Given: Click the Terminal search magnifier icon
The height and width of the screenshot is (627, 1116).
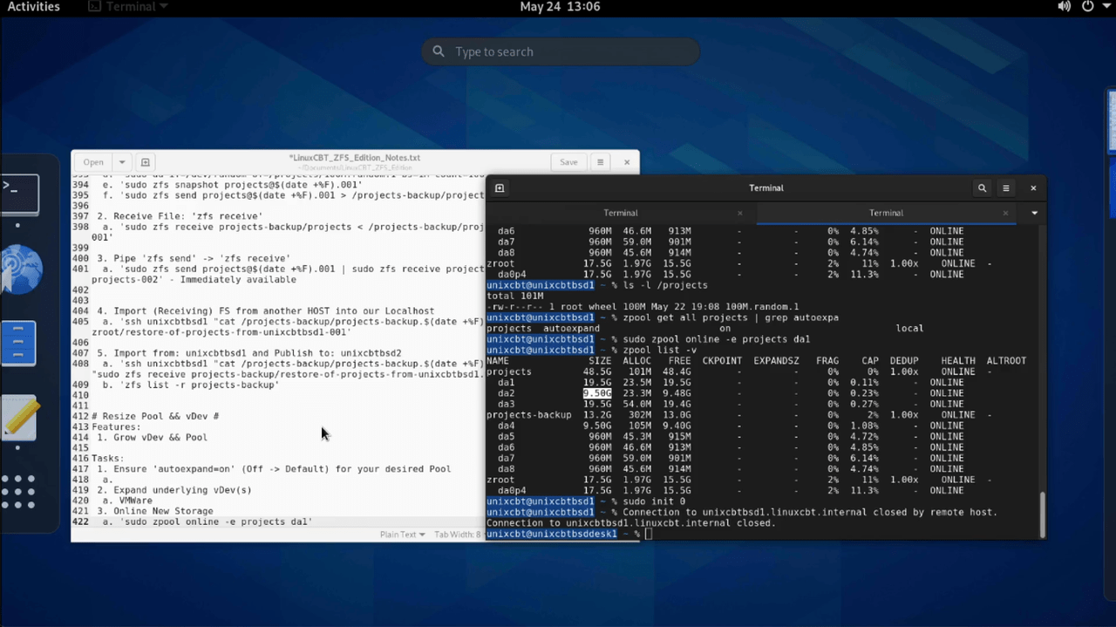Looking at the screenshot, I should pos(982,188).
